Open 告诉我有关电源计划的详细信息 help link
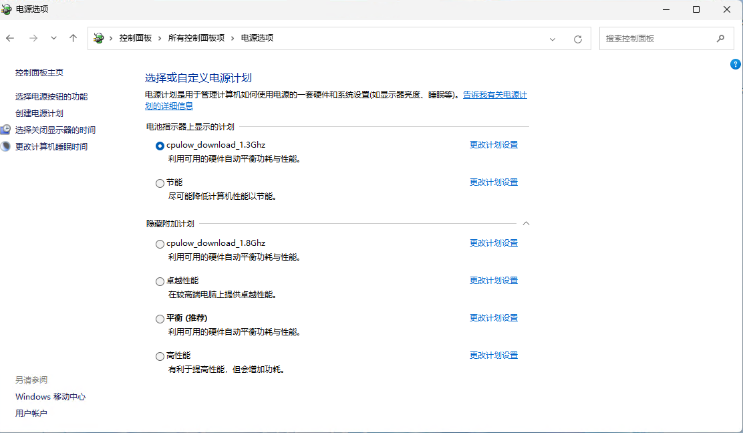 (x=494, y=95)
